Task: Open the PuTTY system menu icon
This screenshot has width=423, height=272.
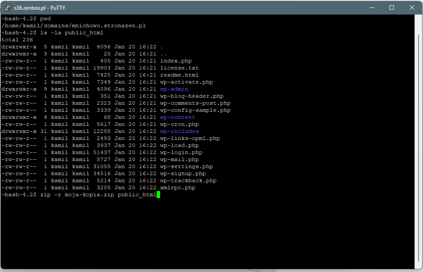Action: 8,7
